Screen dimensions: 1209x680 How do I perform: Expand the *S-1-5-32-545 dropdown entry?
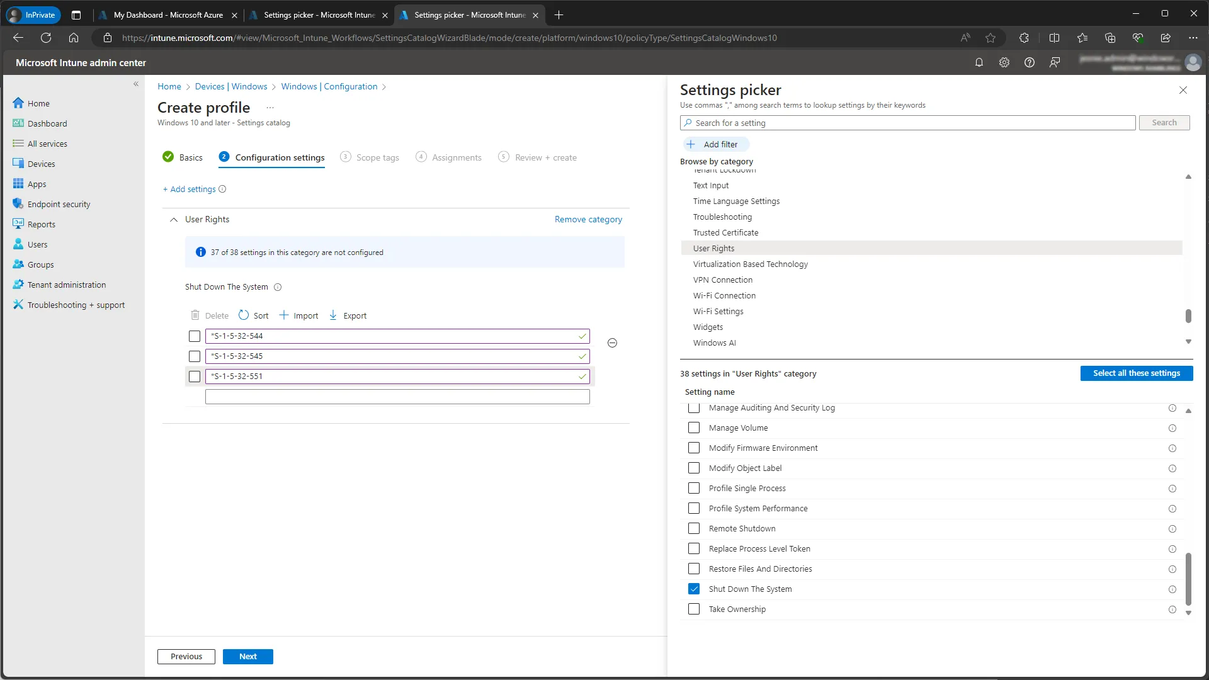(x=581, y=356)
